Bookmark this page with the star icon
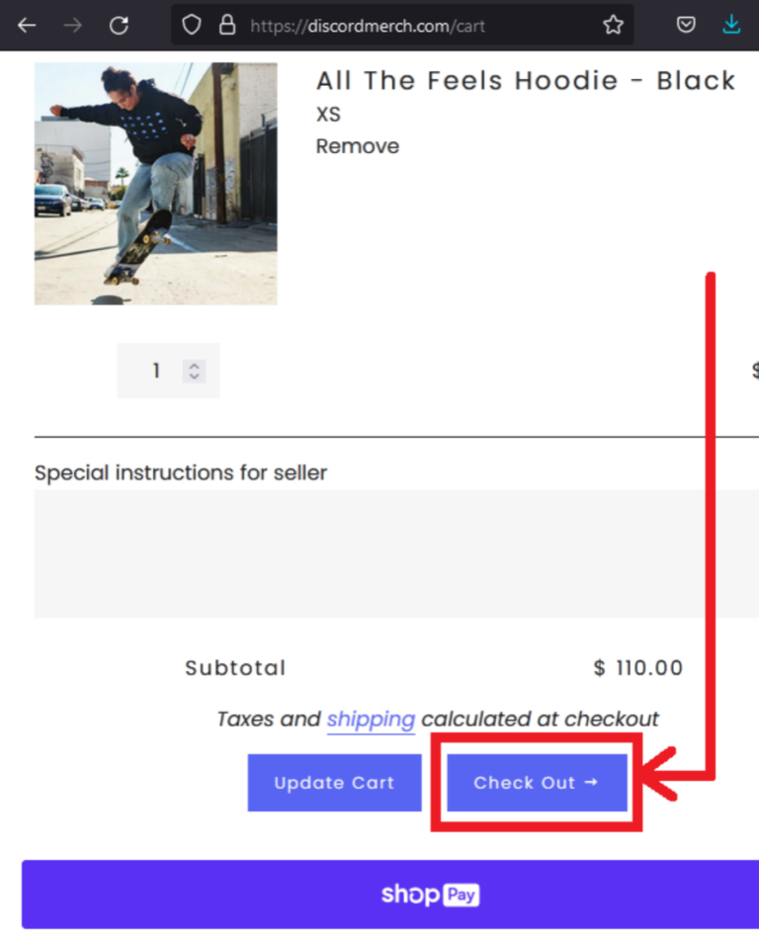 (x=613, y=25)
